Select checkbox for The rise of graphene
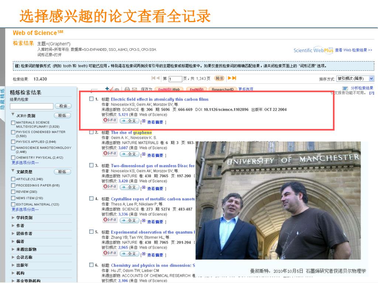Viewport: 378px width, 283px height. pos(92,132)
